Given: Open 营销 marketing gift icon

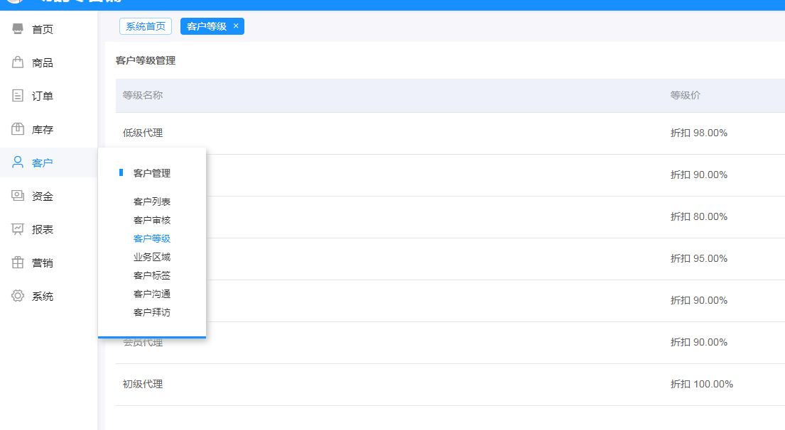Looking at the screenshot, I should pyautogui.click(x=18, y=263).
